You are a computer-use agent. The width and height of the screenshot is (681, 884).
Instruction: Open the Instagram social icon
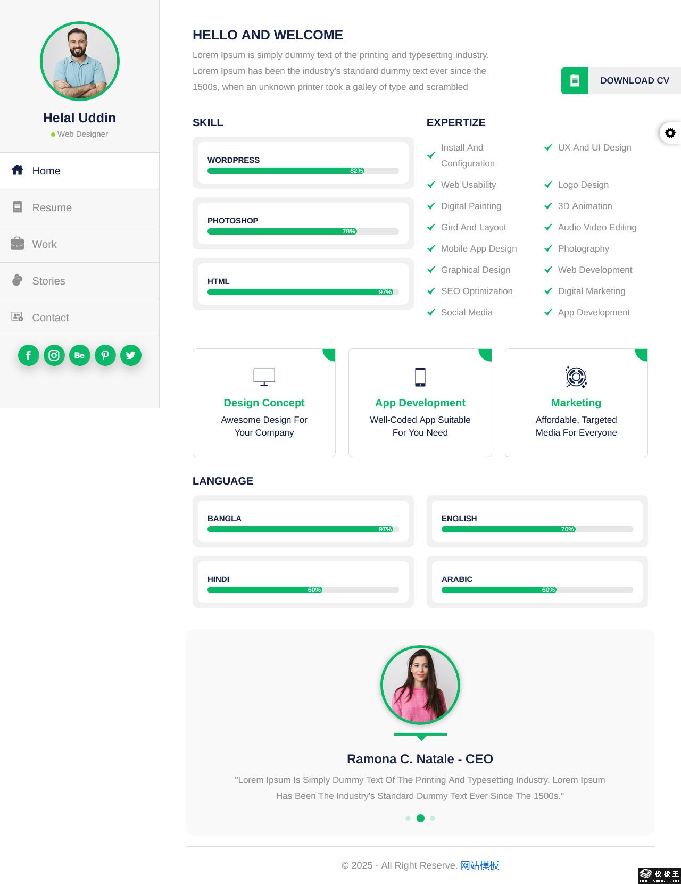pyautogui.click(x=54, y=355)
